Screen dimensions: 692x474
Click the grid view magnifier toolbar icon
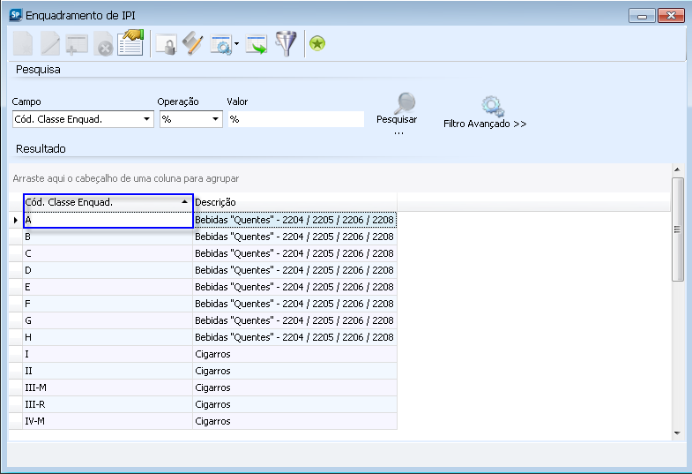220,44
